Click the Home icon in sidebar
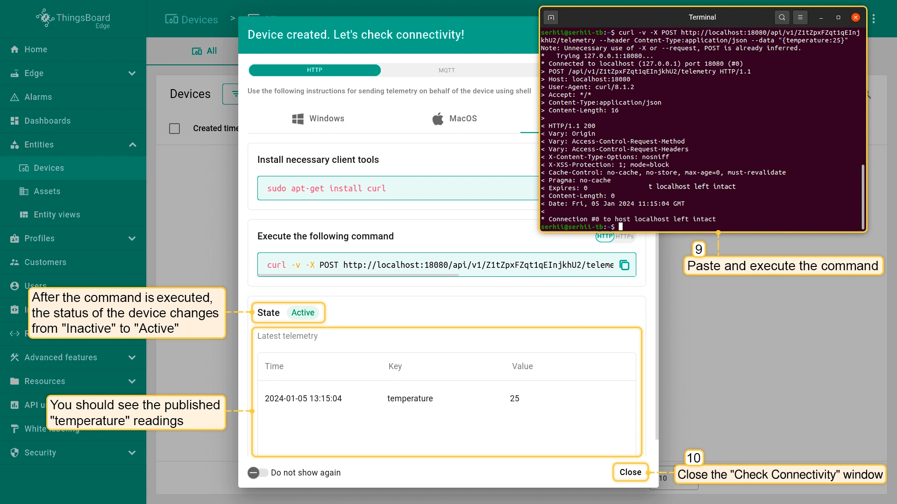Image resolution: width=897 pixels, height=504 pixels. tap(14, 49)
